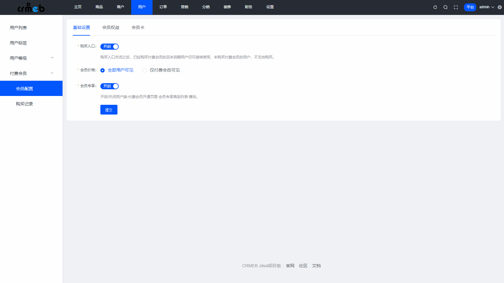The height and width of the screenshot is (283, 504).
Task: Open 装修 in top navigation
Action: point(227,7)
